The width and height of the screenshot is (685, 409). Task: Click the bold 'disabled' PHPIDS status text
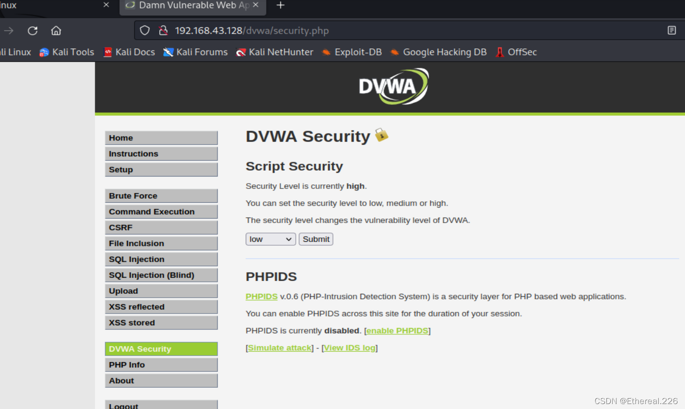point(342,330)
